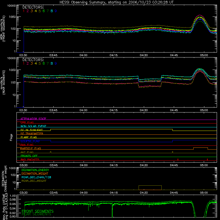The height and width of the screenshot is (220, 220).
Task: Select detector 5 label in front segments legend
Action: coord(40,11)
